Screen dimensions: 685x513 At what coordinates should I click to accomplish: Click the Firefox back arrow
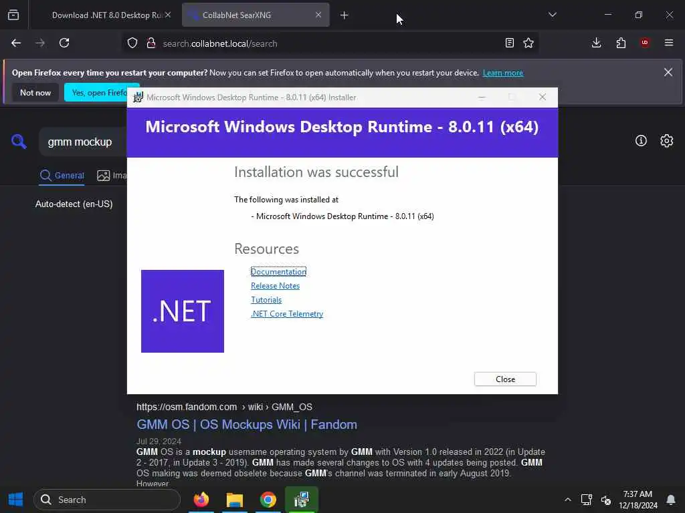pos(16,43)
